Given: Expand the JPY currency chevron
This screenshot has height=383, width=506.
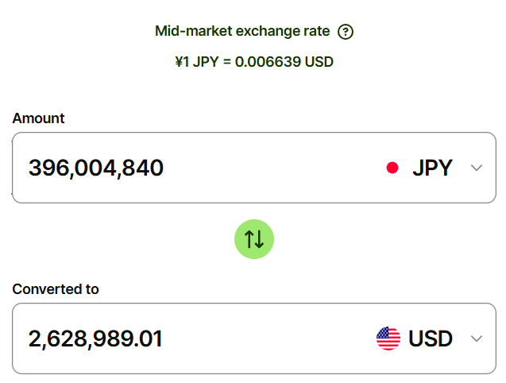Looking at the screenshot, I should 477,168.
